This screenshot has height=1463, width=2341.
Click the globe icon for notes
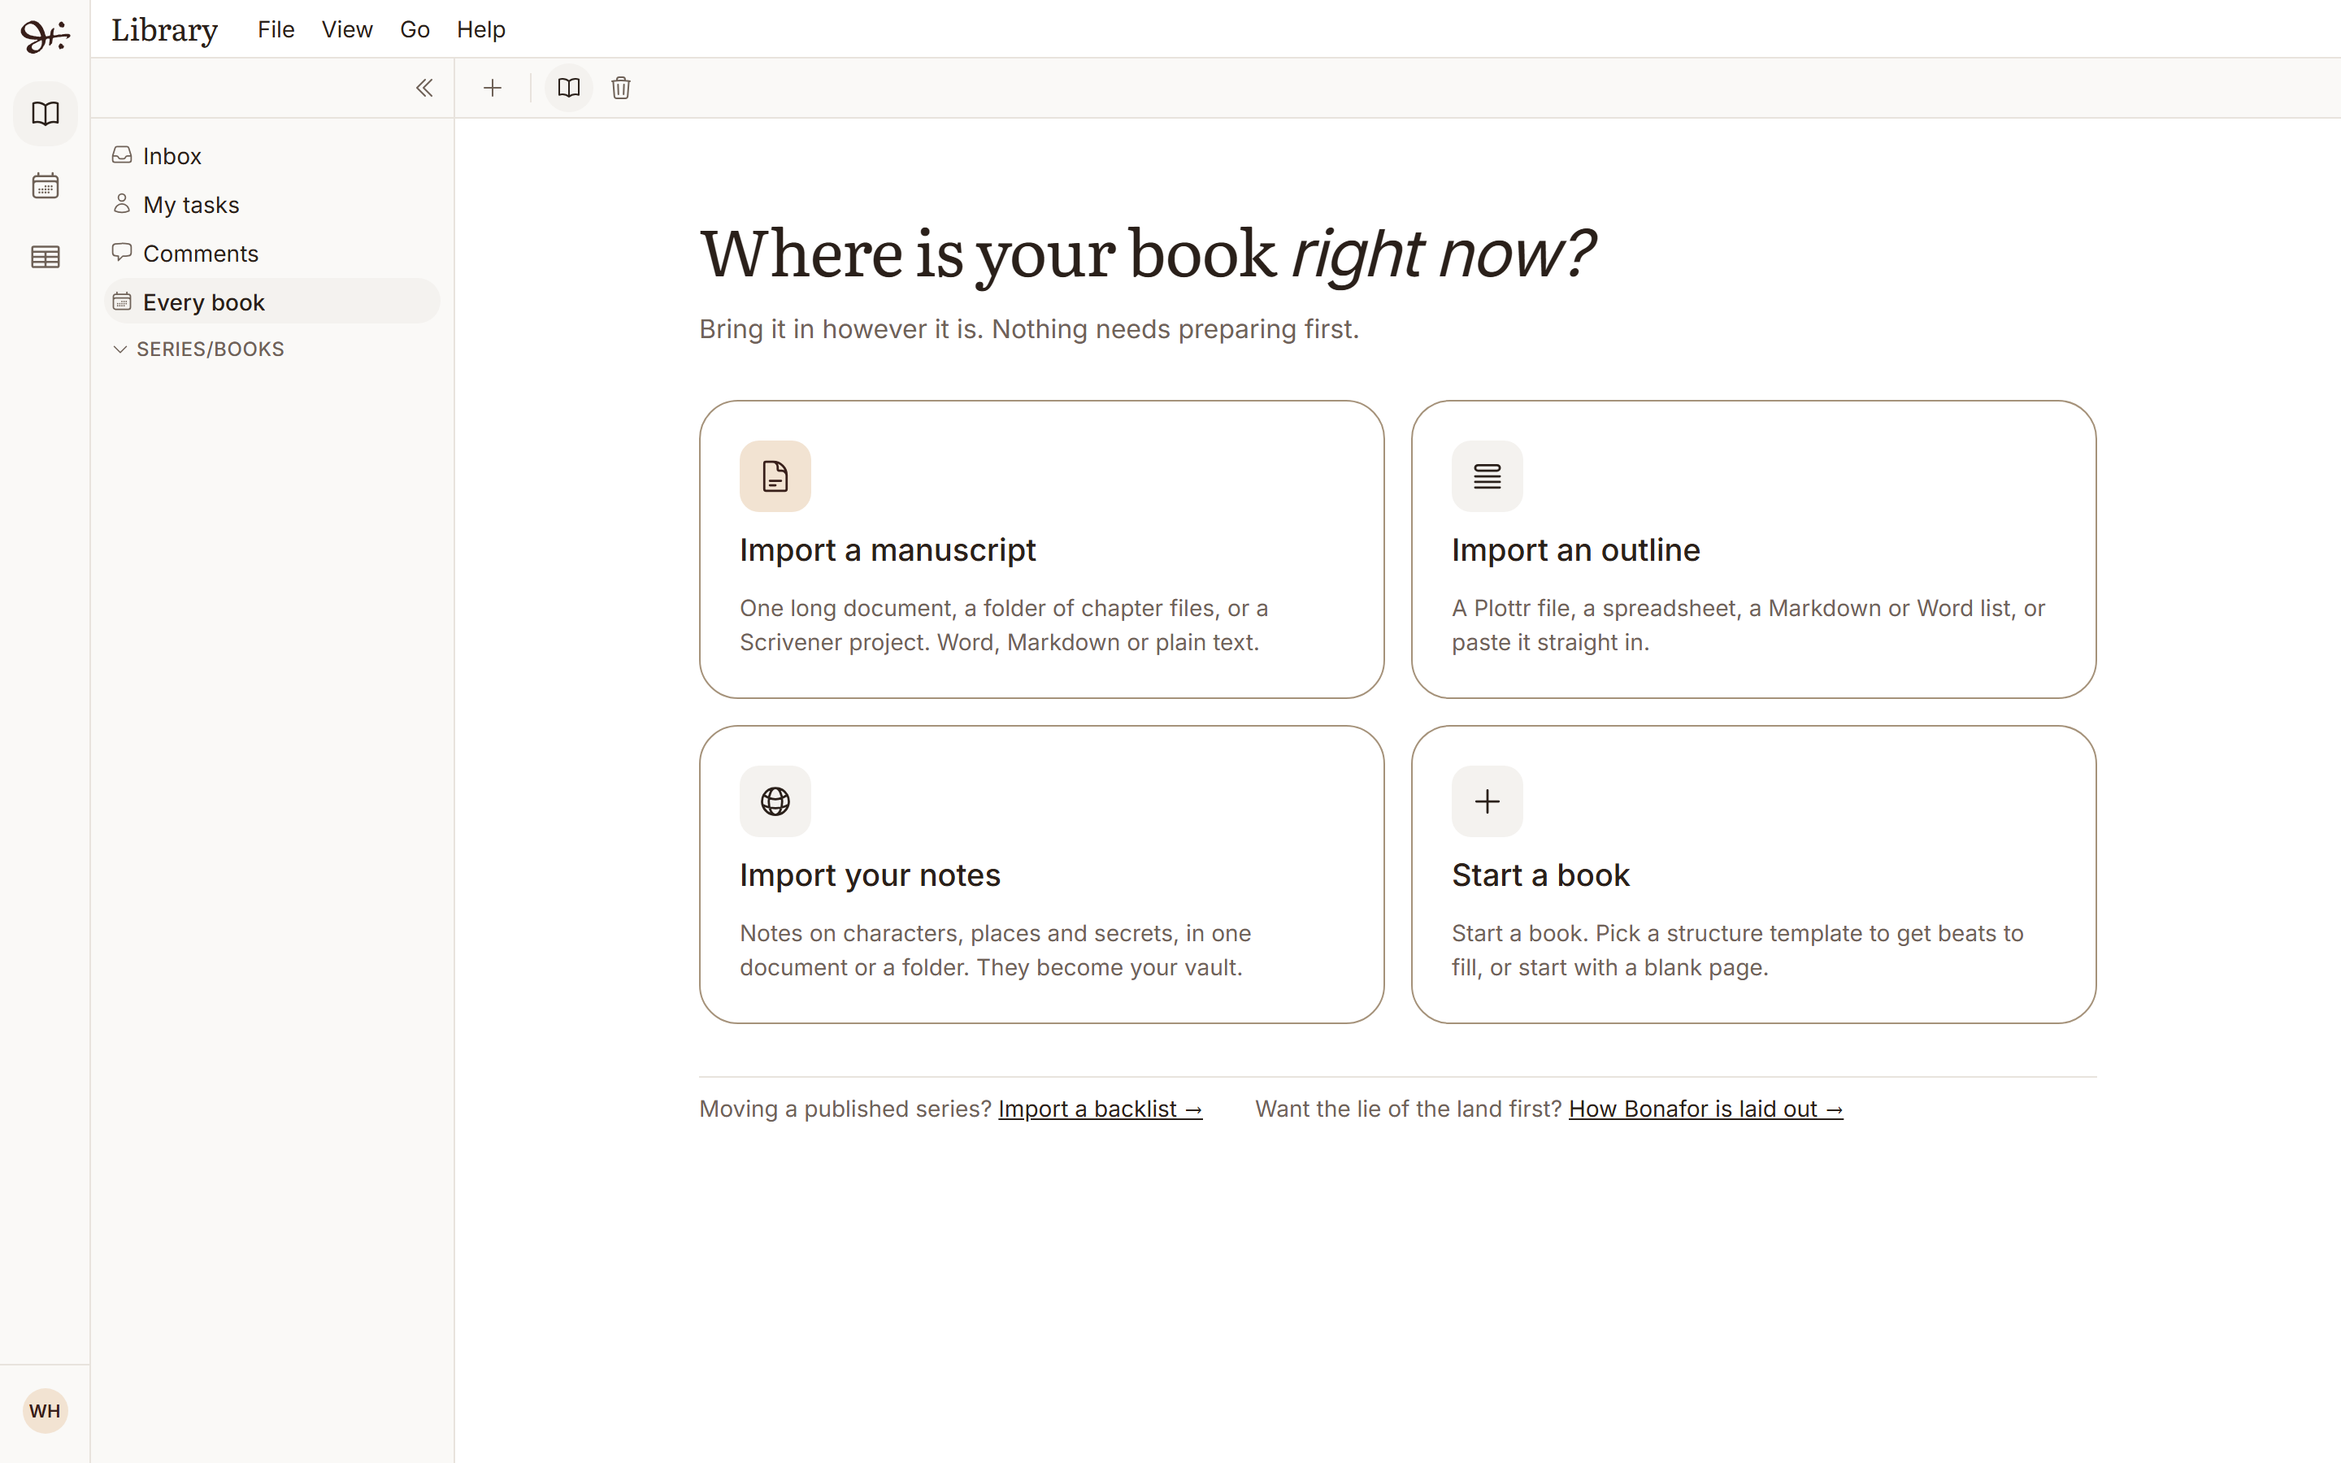pyautogui.click(x=775, y=801)
